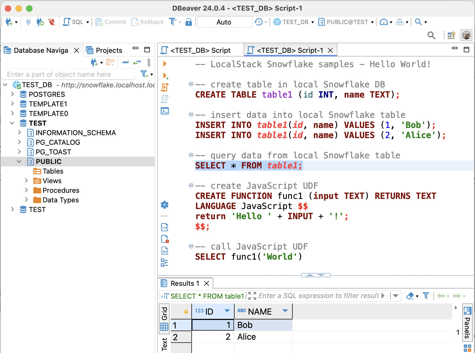The width and height of the screenshot is (475, 353).
Task: Collapse the PUBLIC schema node
Action: click(x=19, y=161)
